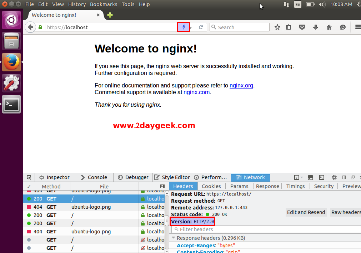The width and height of the screenshot is (361, 253).
Task: Select the Network panel tab
Action: [251, 177]
